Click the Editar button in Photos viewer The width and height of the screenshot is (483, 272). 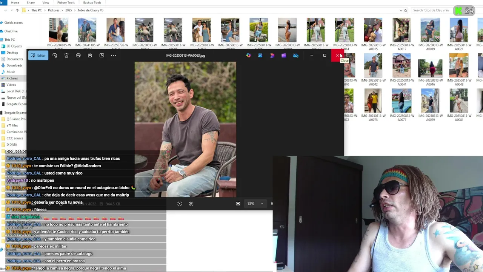(38, 56)
